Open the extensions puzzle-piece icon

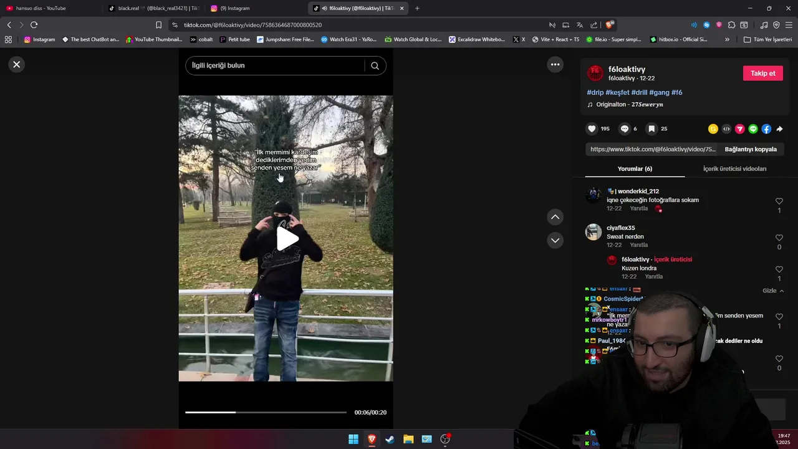point(731,25)
